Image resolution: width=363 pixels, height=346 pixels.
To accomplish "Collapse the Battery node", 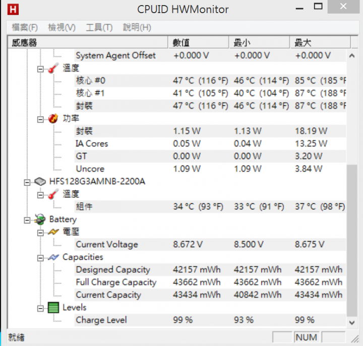I will 27,220.
